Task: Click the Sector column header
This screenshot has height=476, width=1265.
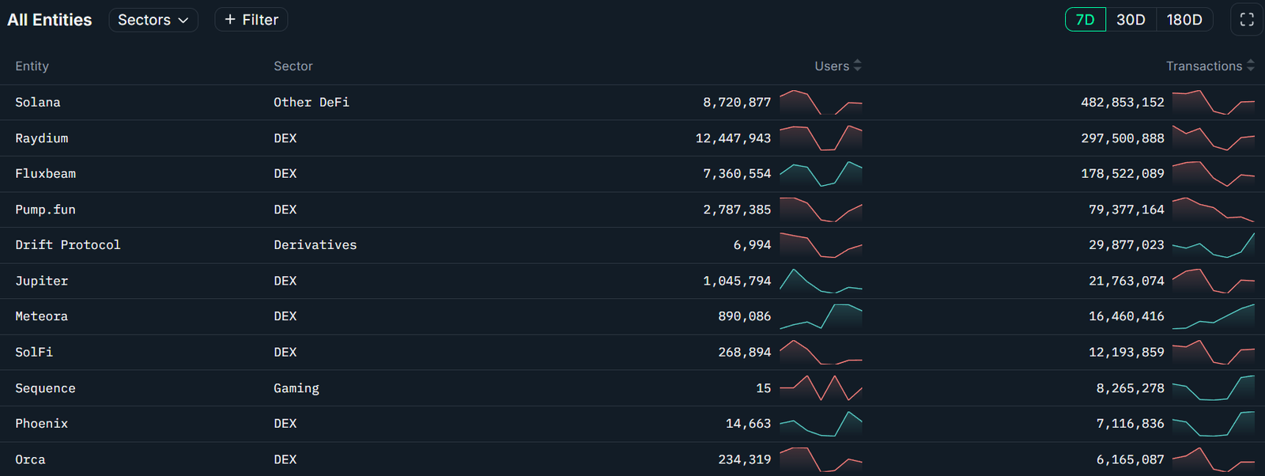Action: pyautogui.click(x=293, y=66)
